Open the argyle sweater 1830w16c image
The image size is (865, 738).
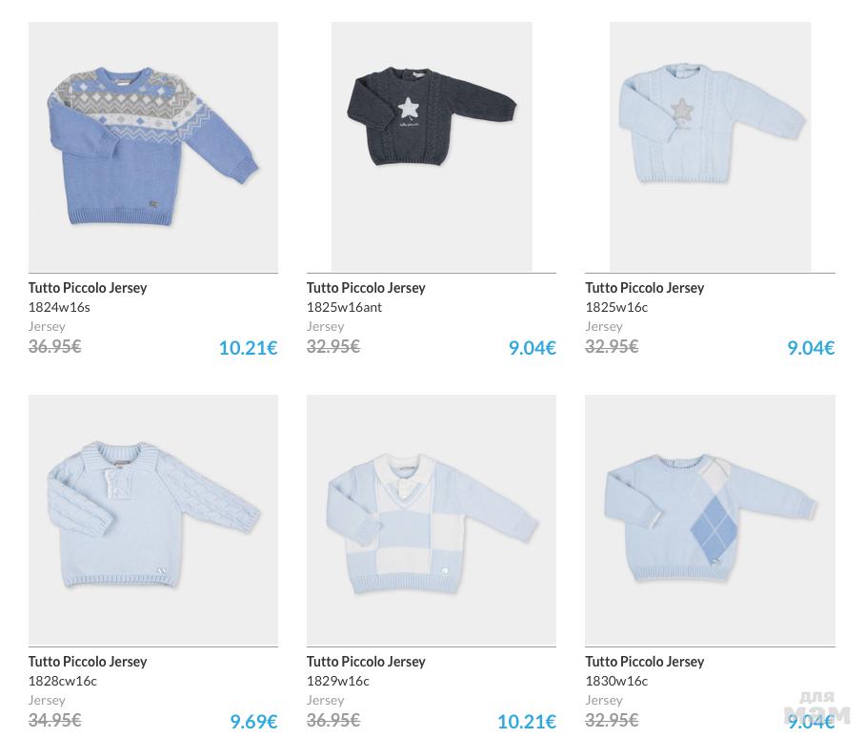(x=710, y=520)
